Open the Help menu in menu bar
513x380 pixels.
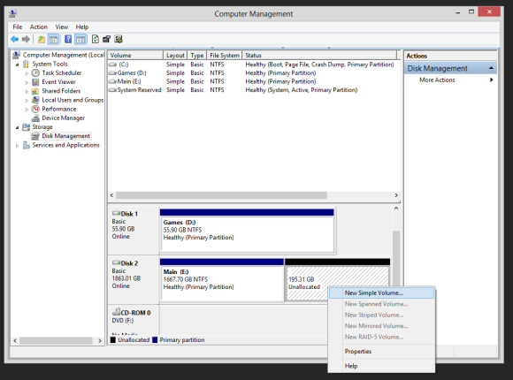tap(82, 27)
